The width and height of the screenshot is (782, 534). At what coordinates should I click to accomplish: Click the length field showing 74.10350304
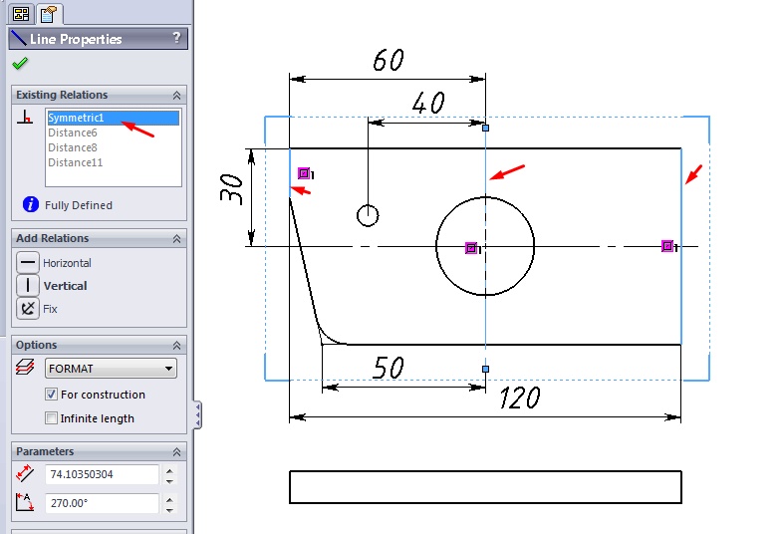pos(102,474)
